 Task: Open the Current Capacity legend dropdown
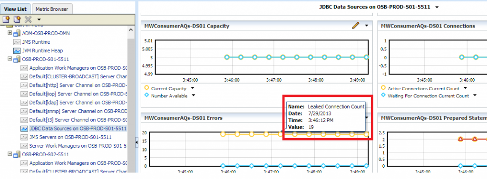193,88
